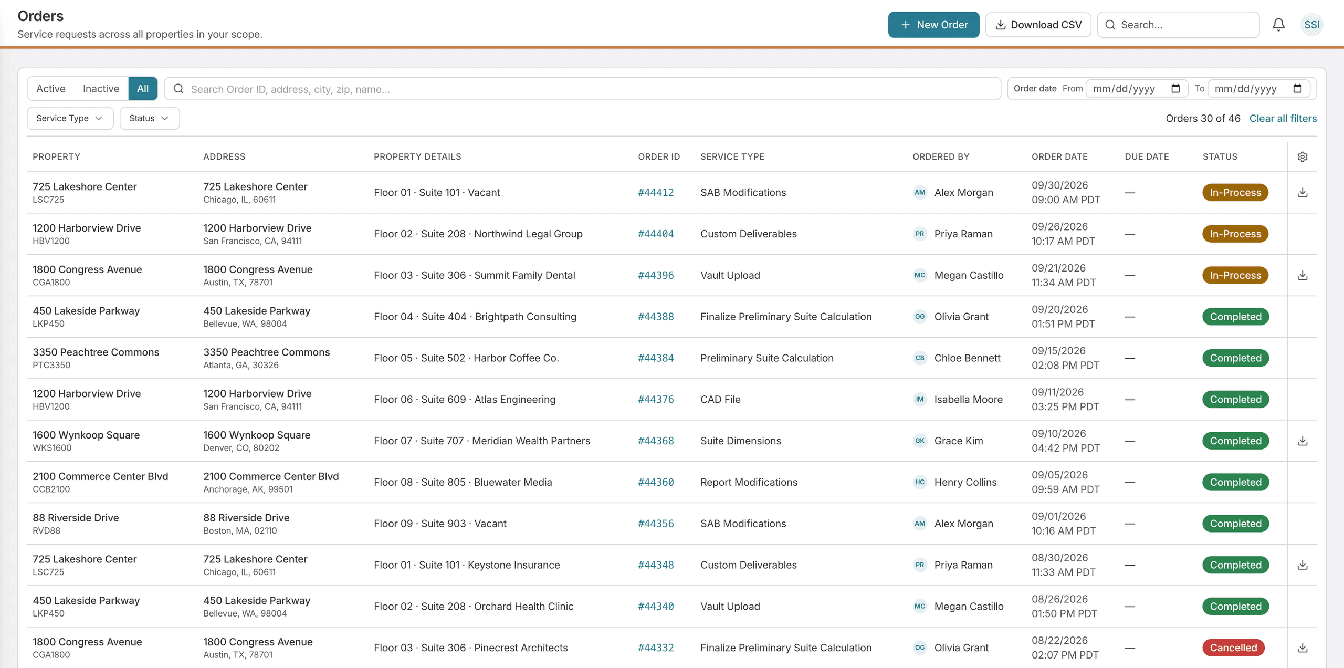Click Completed badge for order #44360
This screenshot has height=668, width=1344.
click(x=1235, y=482)
